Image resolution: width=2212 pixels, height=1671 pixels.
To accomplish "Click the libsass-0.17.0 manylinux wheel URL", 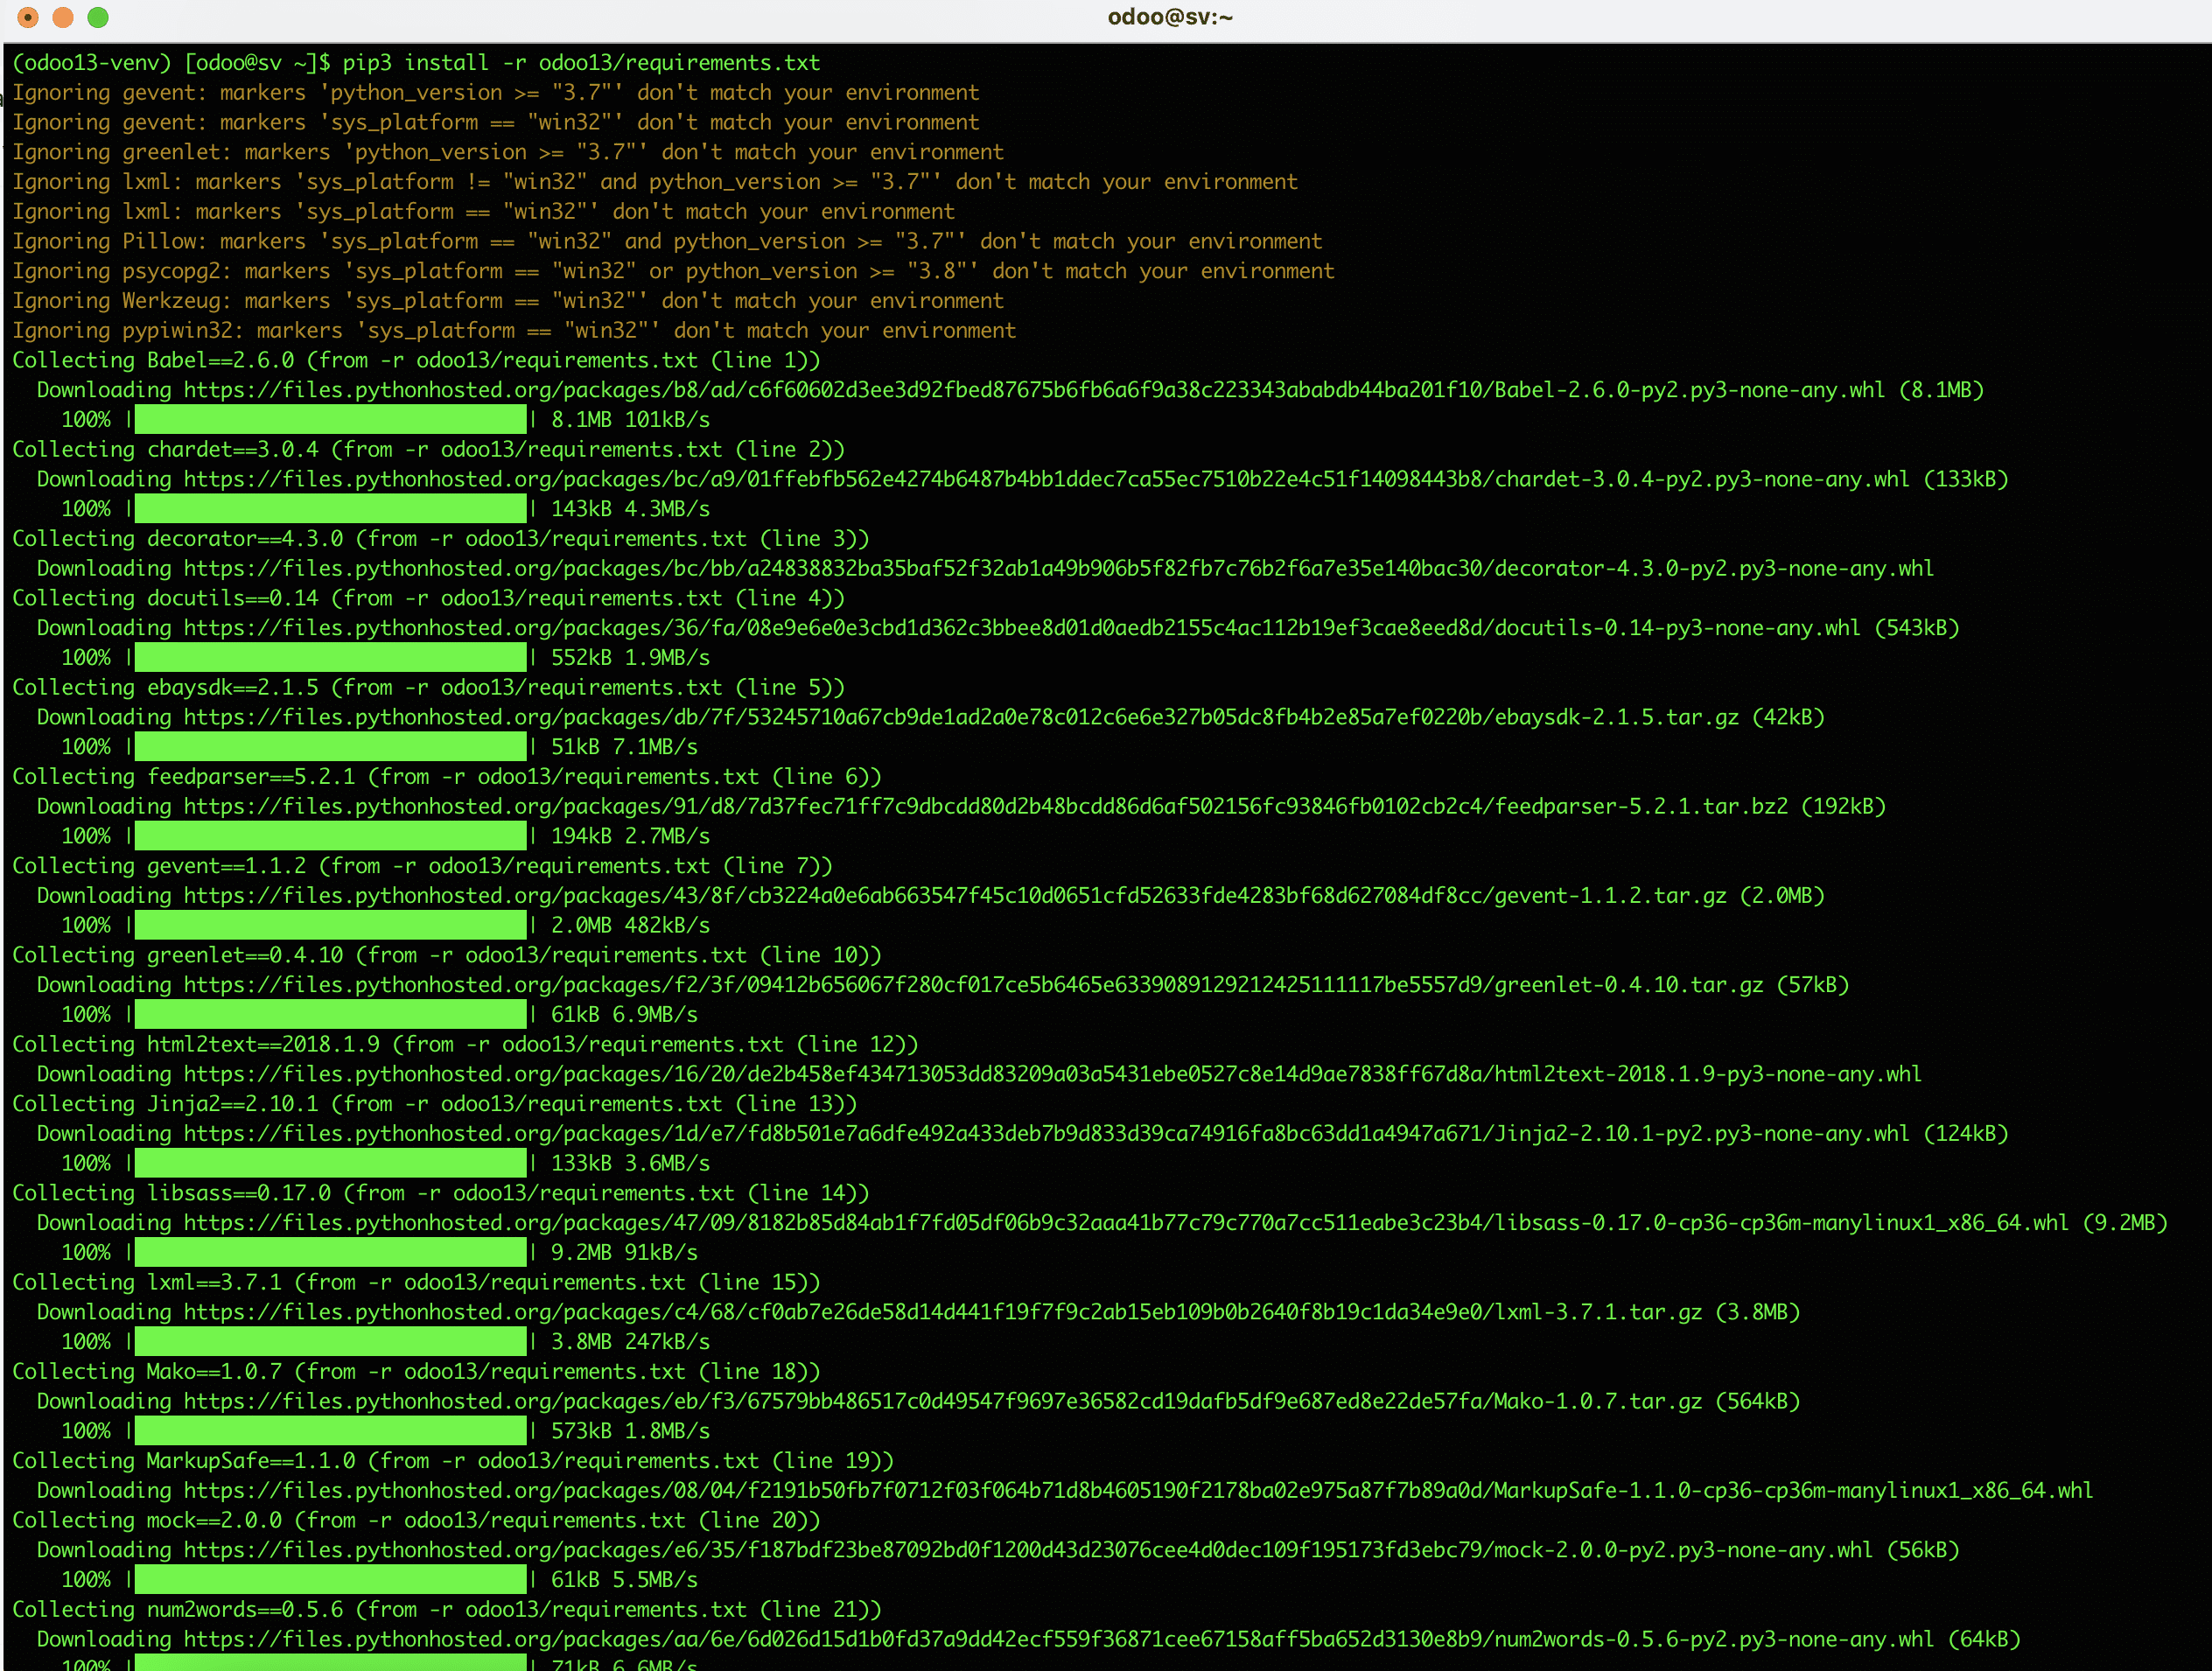I will pos(1125,1223).
